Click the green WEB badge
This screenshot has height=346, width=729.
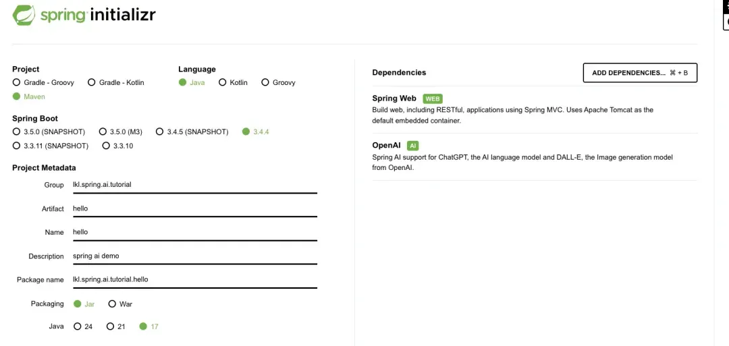(x=433, y=98)
